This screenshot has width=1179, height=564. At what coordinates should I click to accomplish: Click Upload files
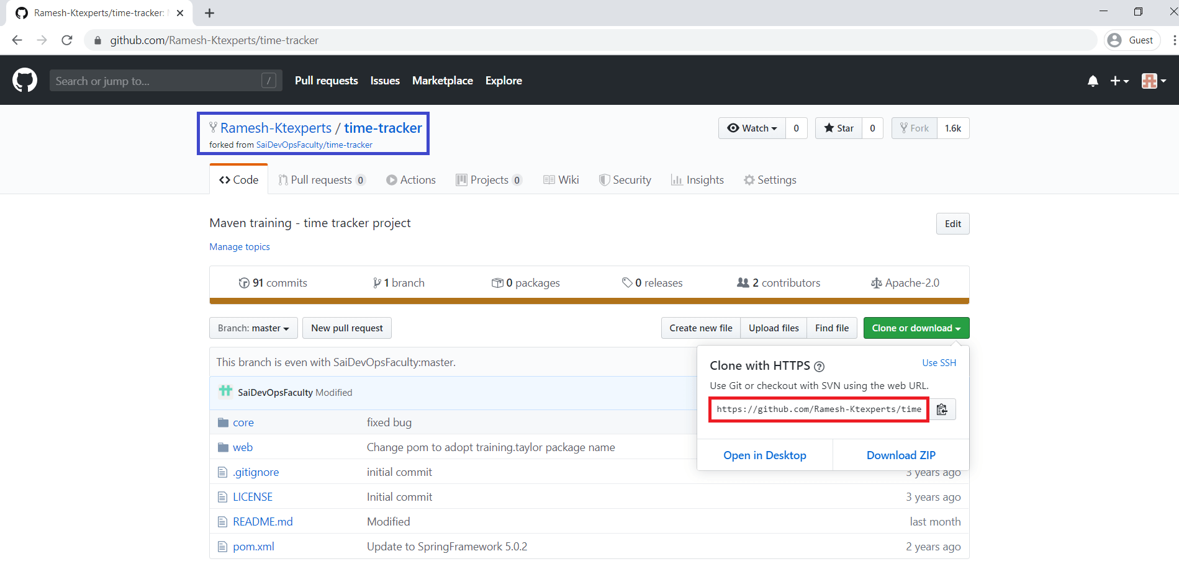(x=774, y=328)
